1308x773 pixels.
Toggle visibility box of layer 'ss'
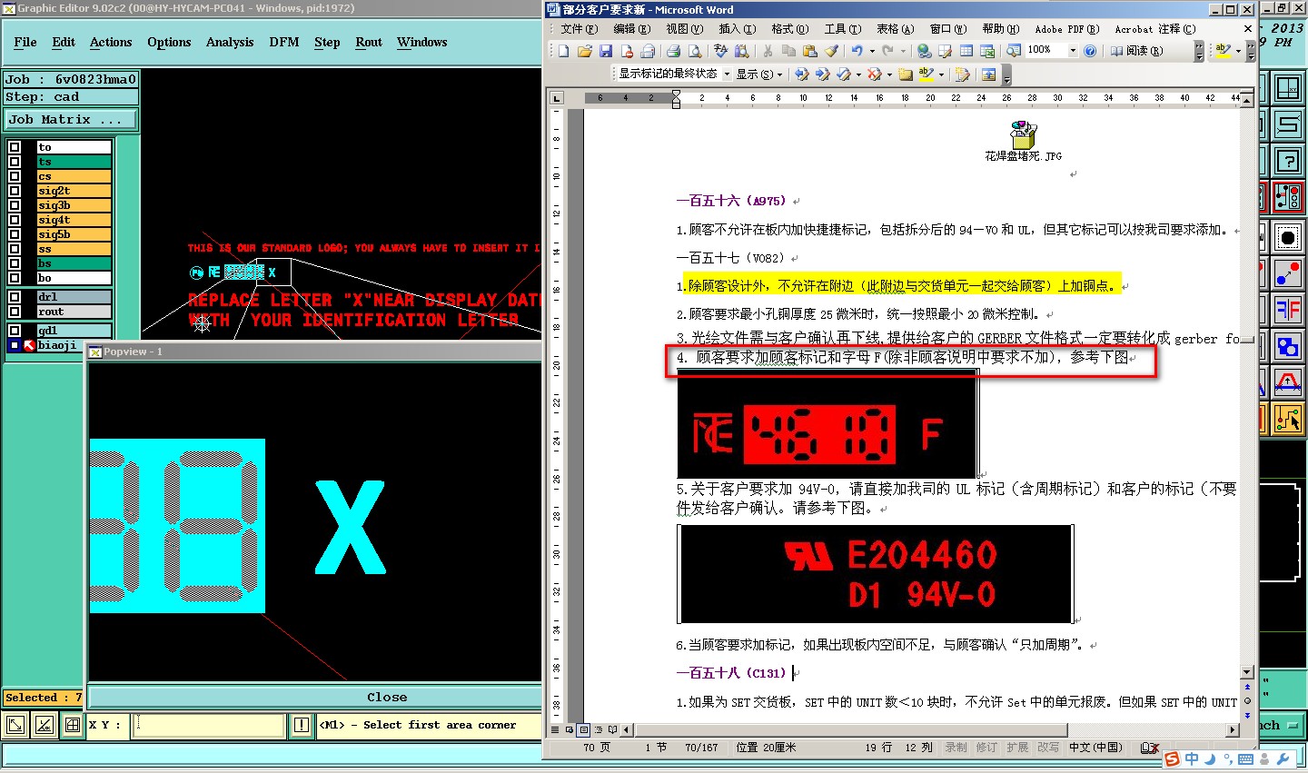coord(15,249)
